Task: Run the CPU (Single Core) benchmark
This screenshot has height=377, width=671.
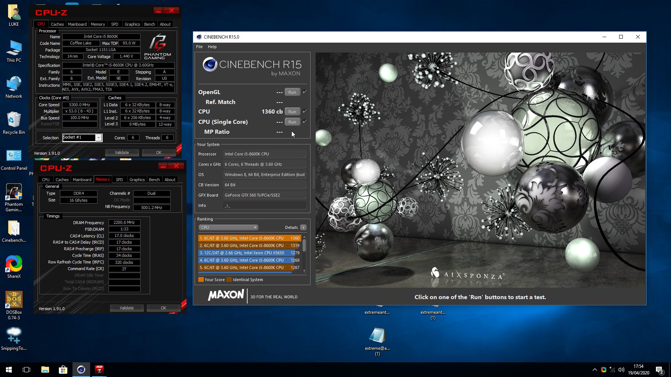Action: (x=292, y=122)
